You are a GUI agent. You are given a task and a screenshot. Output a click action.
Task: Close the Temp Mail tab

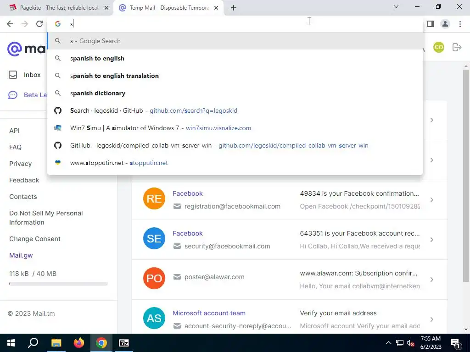(216, 8)
